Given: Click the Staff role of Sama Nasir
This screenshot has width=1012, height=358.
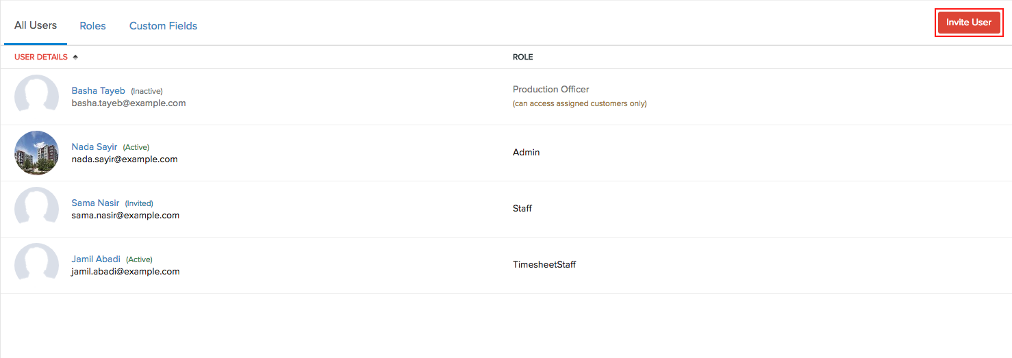Looking at the screenshot, I should click(522, 208).
